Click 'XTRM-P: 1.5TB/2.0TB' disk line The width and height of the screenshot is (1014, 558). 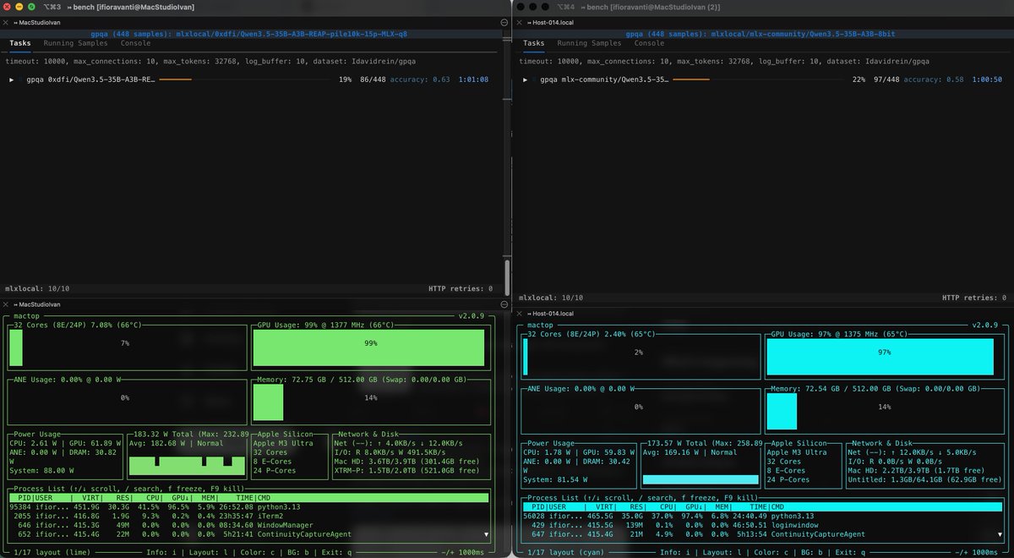(408, 470)
